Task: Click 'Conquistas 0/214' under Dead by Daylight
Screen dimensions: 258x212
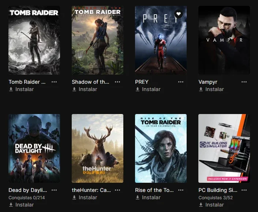Action: (x=27, y=197)
